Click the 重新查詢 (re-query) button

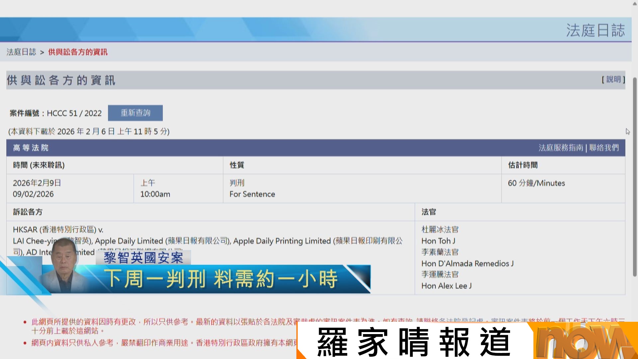(x=135, y=113)
